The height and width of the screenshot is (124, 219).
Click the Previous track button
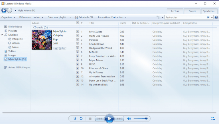[x=100, y=119]
